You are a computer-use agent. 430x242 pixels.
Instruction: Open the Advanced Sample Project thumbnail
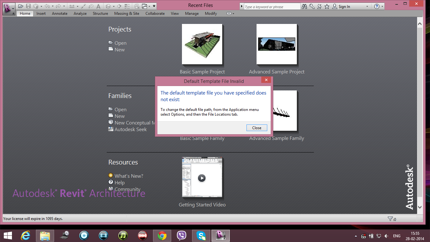tap(277, 44)
